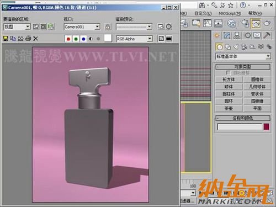Viewport: 276px width, 207px height.
Task: Toggle the AutoGrid checkbox
Action: [228, 73]
